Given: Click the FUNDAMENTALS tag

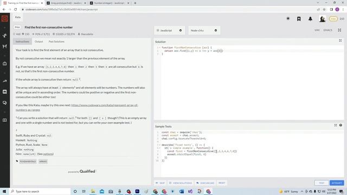Looking at the screenshot, I should 28,161.
